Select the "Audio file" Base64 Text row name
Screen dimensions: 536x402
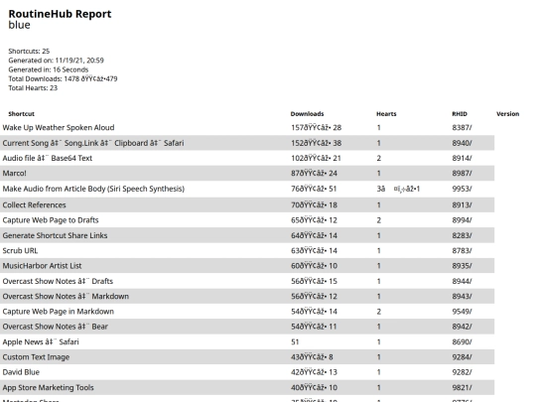coord(48,158)
